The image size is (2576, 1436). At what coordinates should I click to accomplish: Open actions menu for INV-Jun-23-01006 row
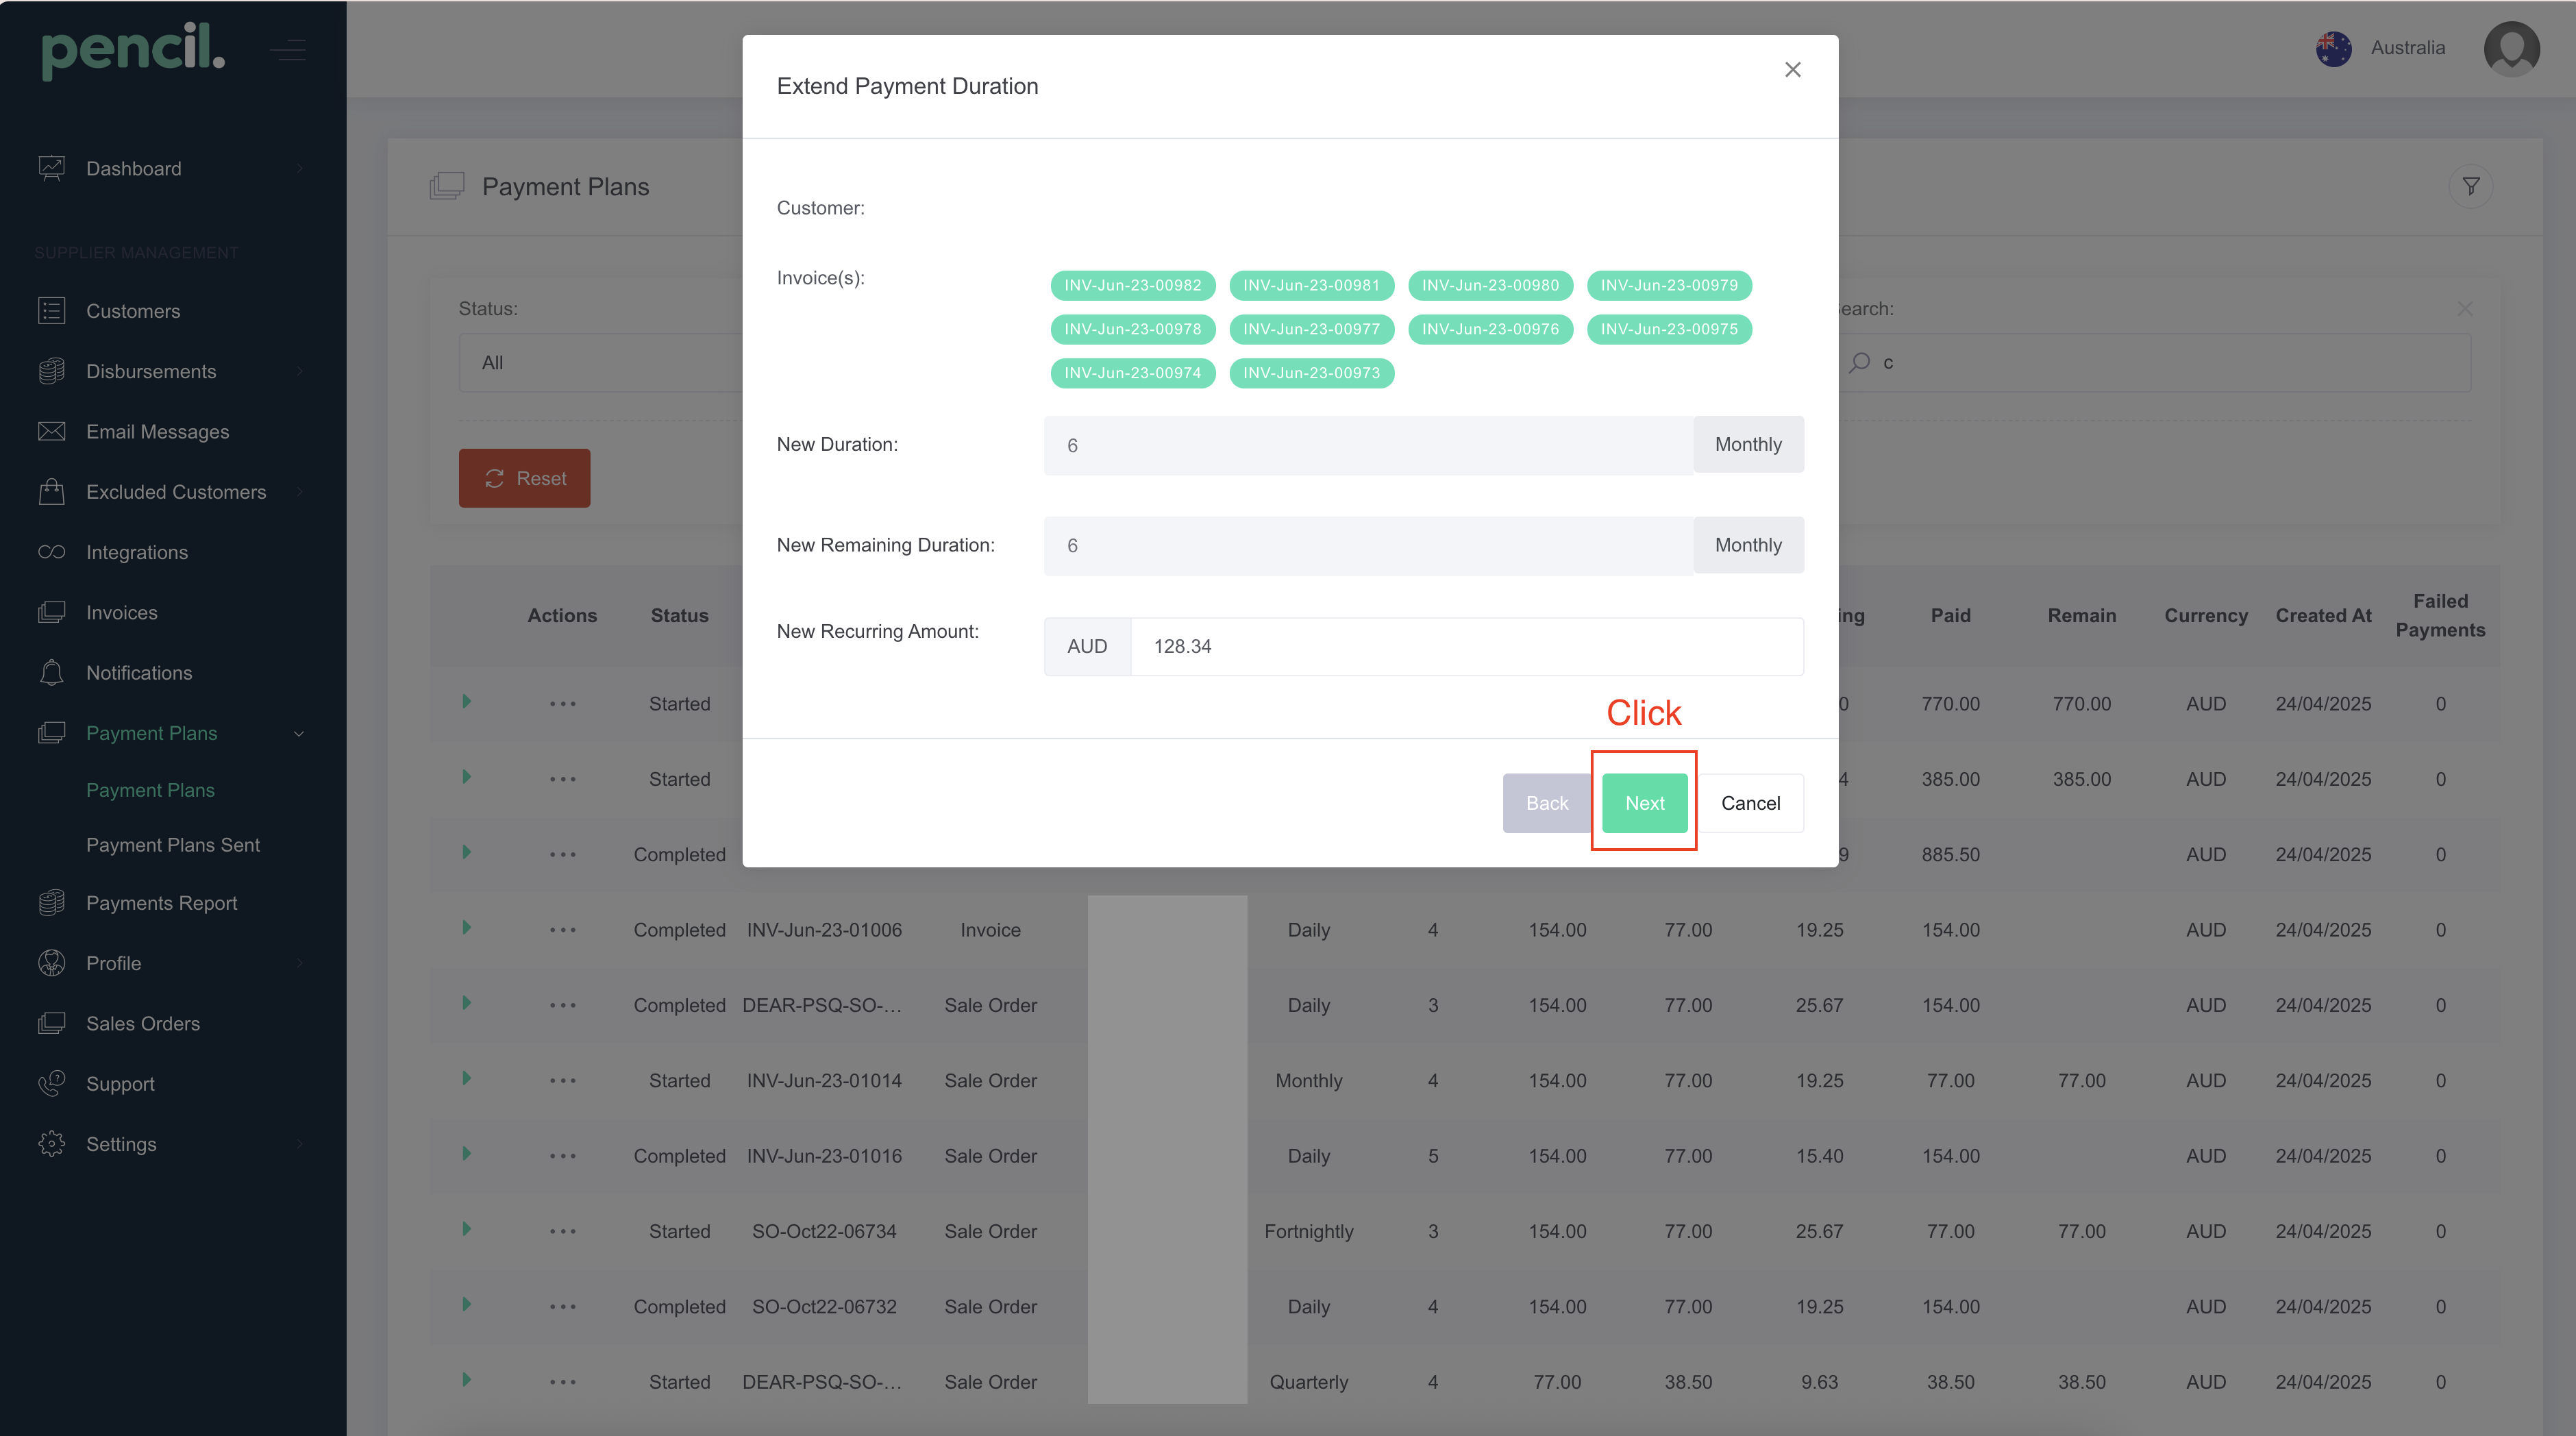point(562,930)
